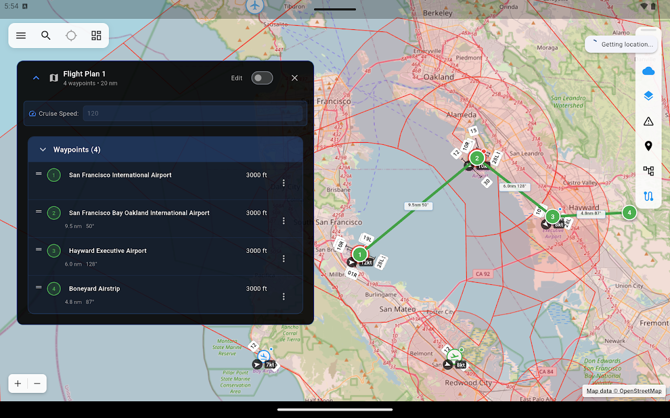Toggle the blue route path icon
Screen dimensions: 670x418
point(649,196)
